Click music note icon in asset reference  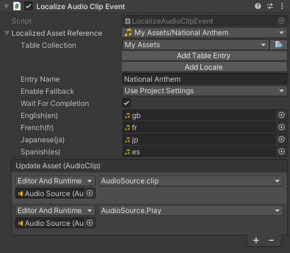[x=128, y=33]
